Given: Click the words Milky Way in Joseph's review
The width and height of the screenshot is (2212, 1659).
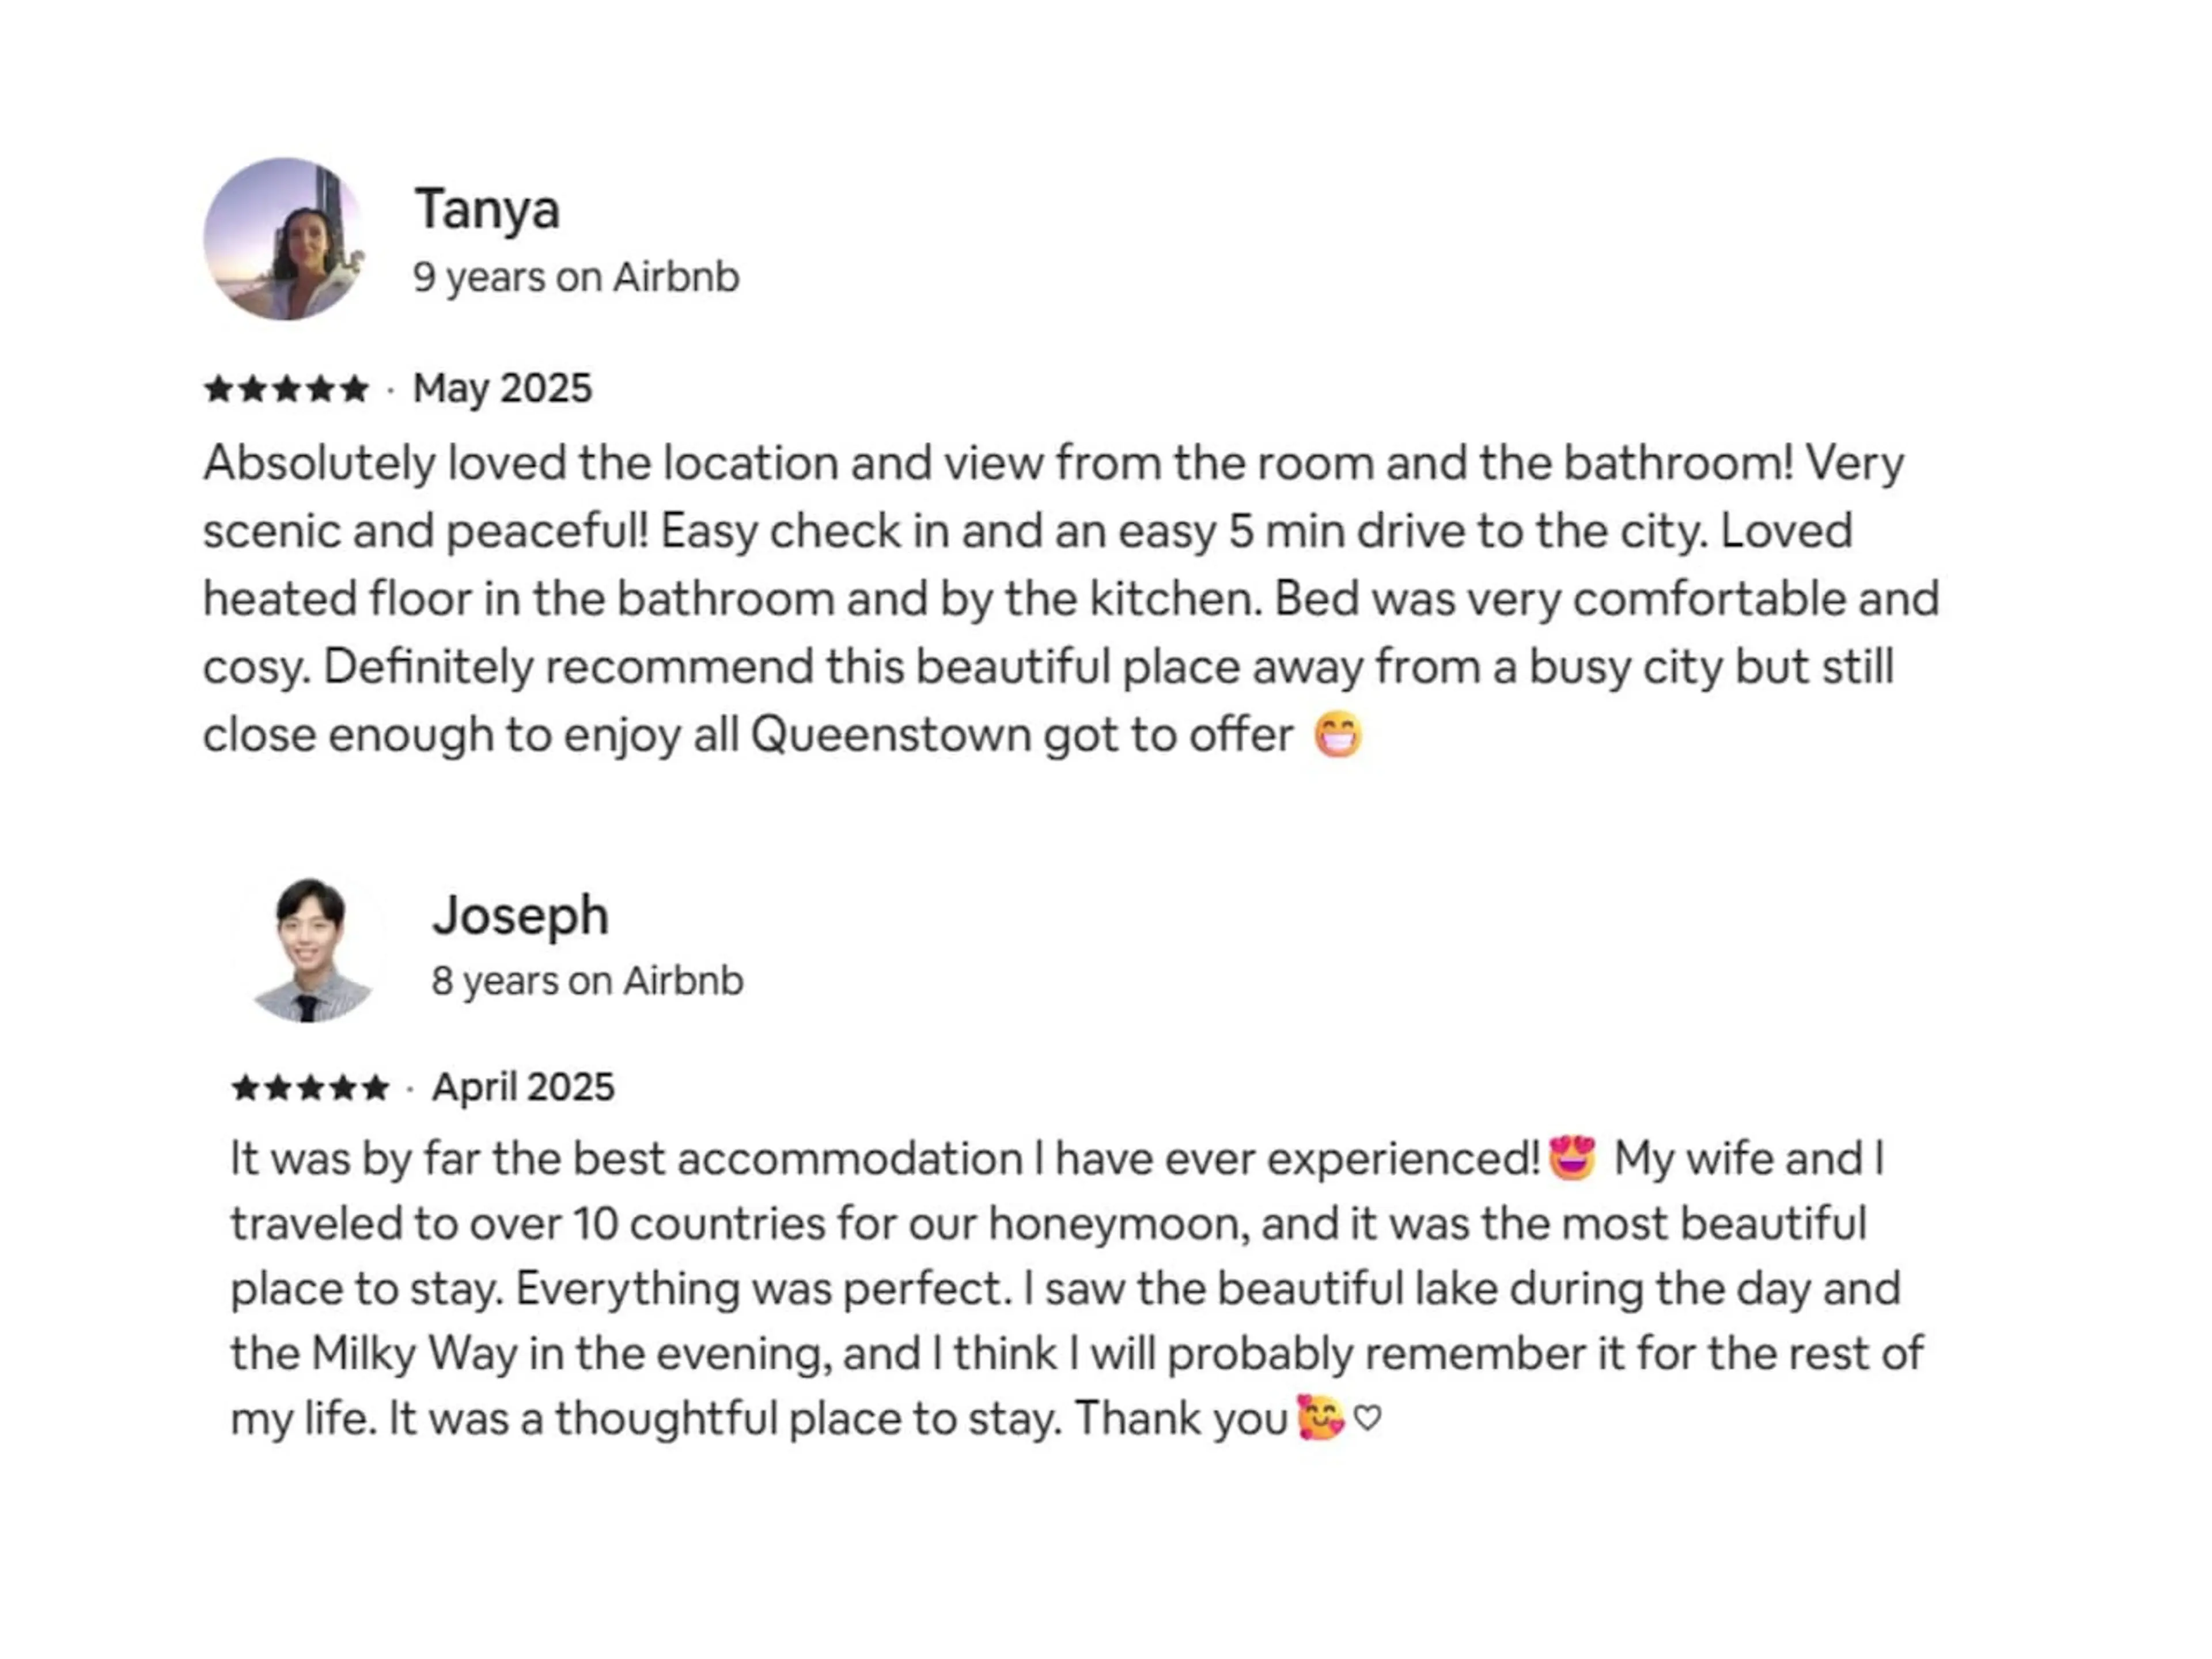Looking at the screenshot, I should (414, 1353).
